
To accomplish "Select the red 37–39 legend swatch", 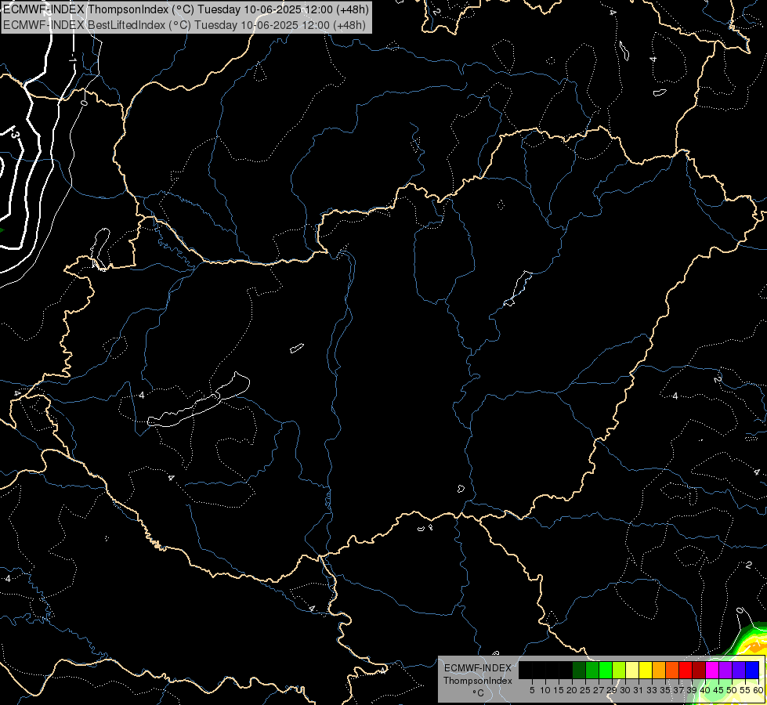I will pos(686,670).
